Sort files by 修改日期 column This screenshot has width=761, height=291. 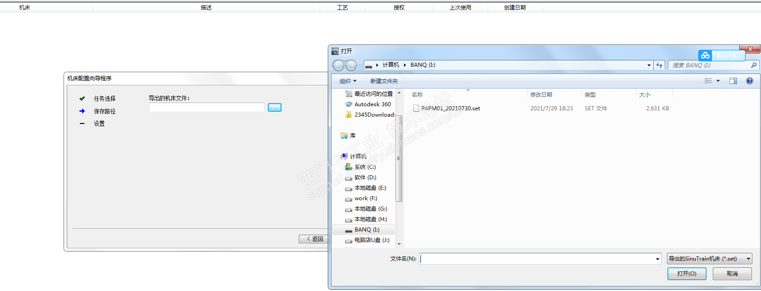coord(541,94)
